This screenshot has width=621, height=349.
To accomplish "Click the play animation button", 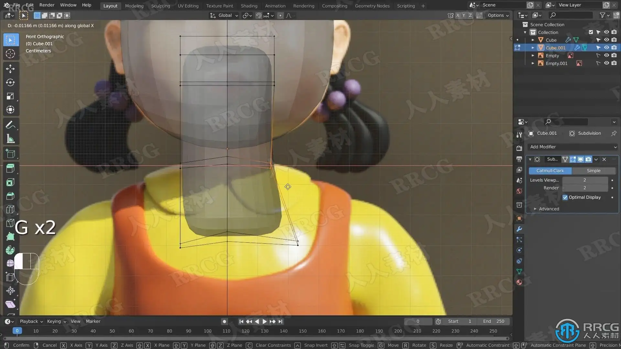I will (264, 322).
